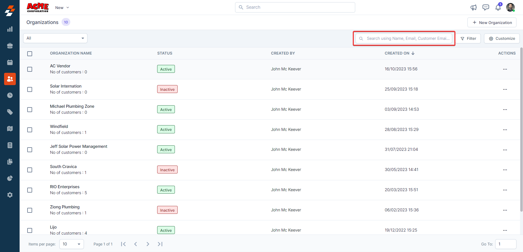Open actions menu for South Cravica
523x252 pixels.
pos(505,170)
